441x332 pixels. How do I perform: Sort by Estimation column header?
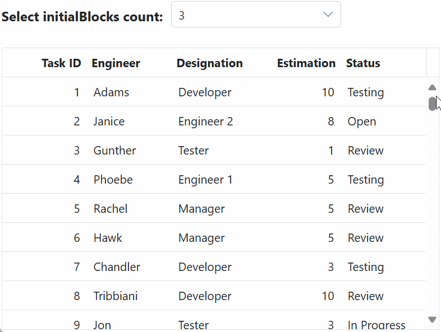[x=306, y=63]
